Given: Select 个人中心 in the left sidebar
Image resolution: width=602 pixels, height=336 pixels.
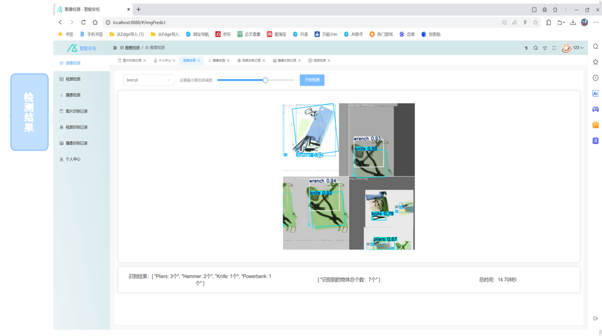Looking at the screenshot, I should point(73,159).
